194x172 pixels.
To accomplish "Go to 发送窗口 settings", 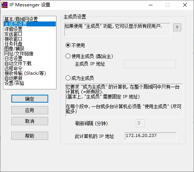I will coord(30,34).
